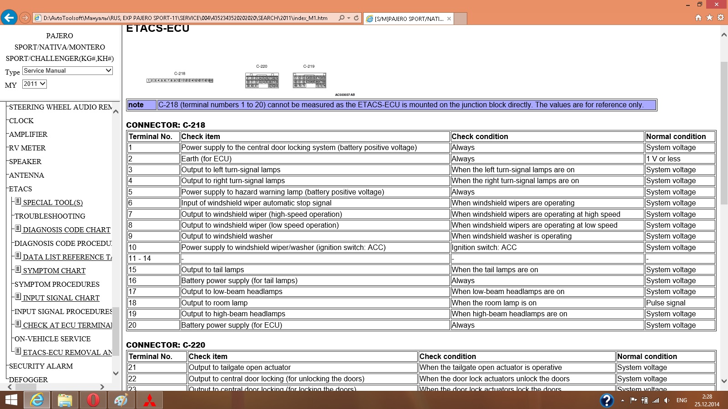Open the Type Service Manual dropdown

pos(67,71)
